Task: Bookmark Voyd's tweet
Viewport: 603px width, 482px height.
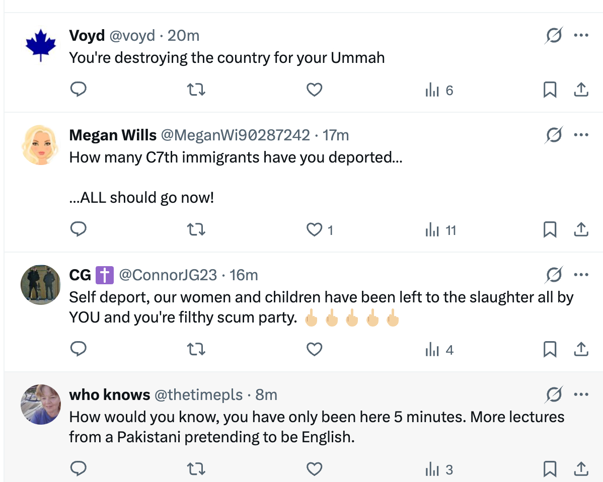Action: coord(550,90)
